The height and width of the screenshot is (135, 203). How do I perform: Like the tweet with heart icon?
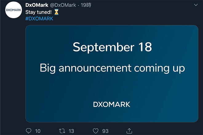(96, 131)
